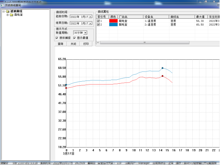
Task: Click the 遥测曲线 root folder icon
Action: (x=8, y=11)
